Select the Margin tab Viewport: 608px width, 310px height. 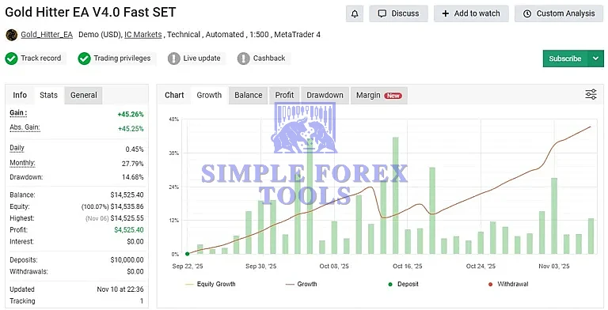pos(379,96)
